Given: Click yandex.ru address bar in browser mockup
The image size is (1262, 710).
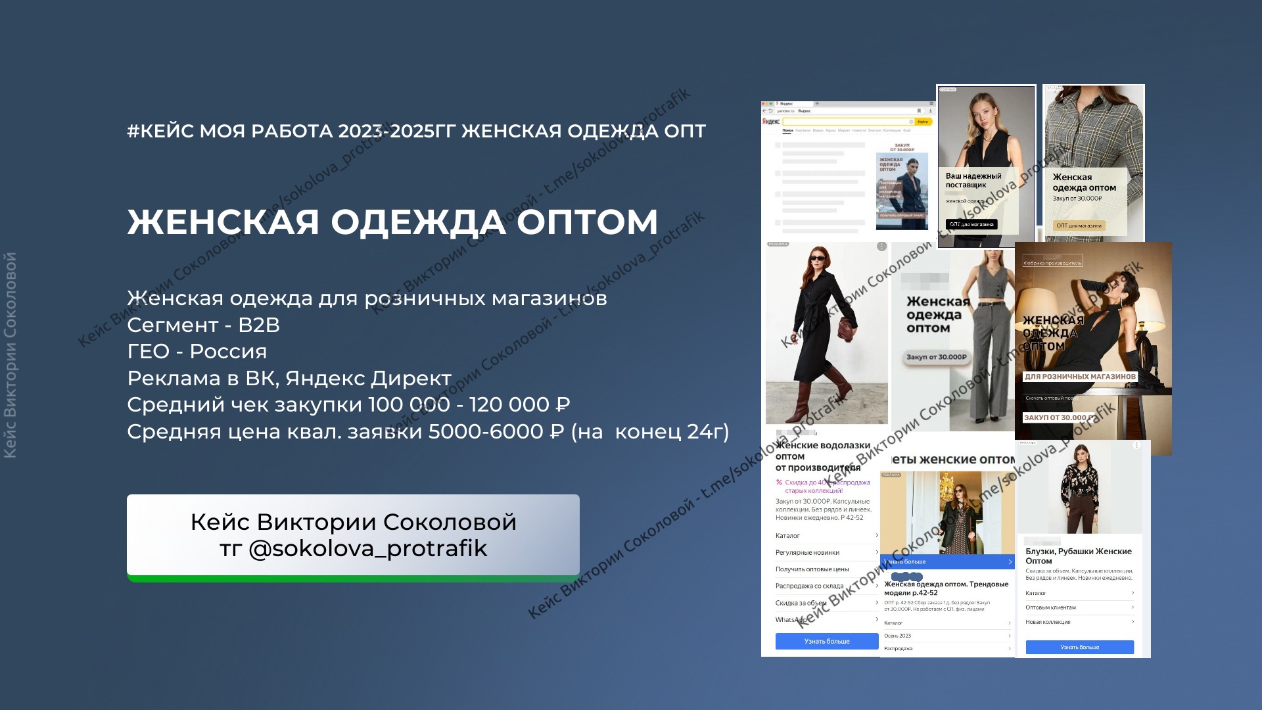Looking at the screenshot, I should click(848, 110).
